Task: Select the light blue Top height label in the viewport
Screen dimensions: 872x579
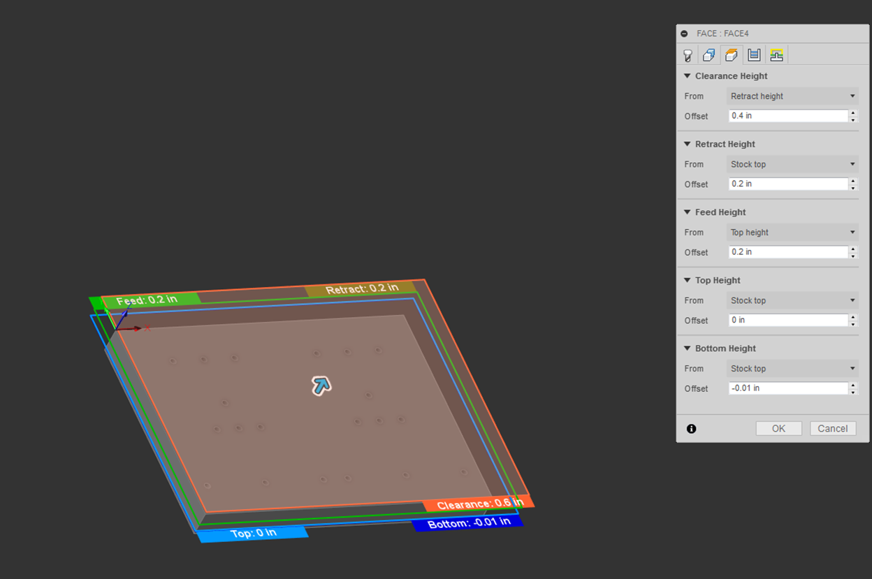Action: (x=253, y=534)
